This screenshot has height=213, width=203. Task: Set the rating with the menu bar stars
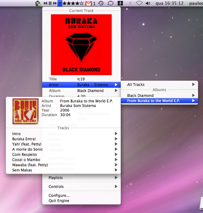pyautogui.click(x=73, y=3)
